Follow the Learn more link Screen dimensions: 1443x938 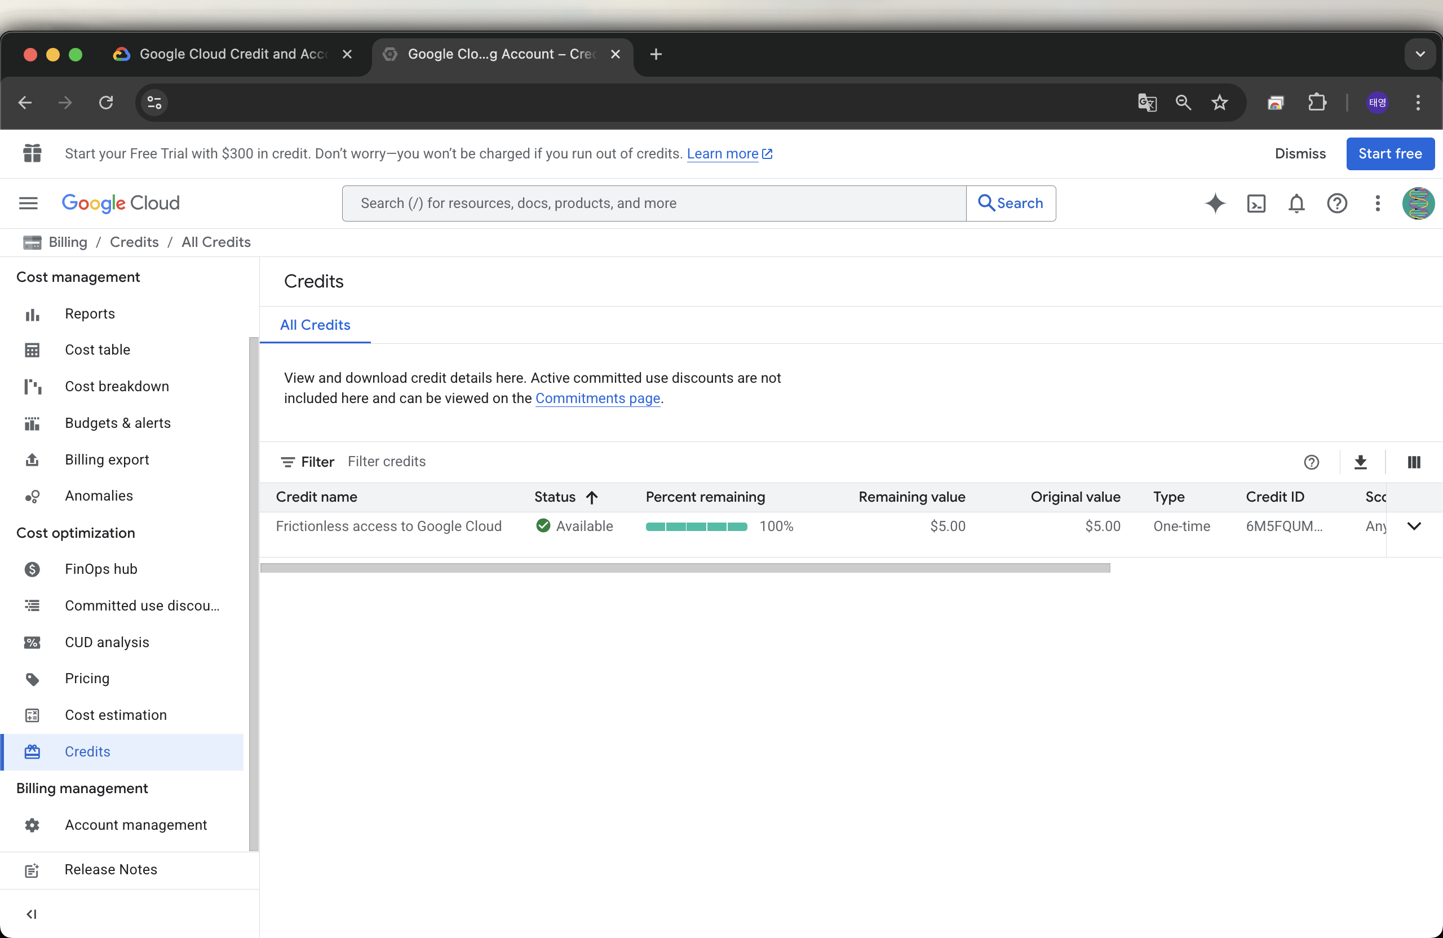point(729,153)
